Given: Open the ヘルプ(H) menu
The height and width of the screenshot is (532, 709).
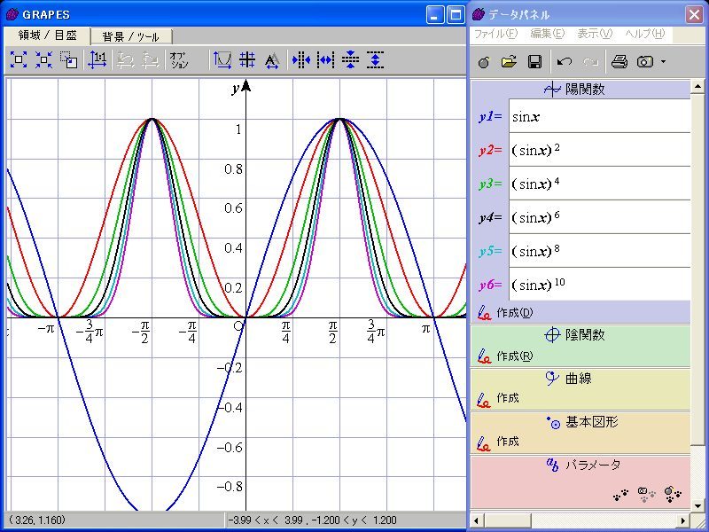Looking at the screenshot, I should [x=644, y=34].
